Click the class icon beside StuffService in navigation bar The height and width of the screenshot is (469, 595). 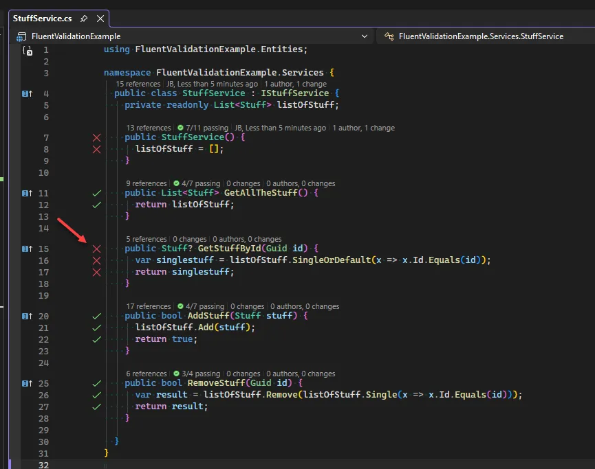point(390,36)
